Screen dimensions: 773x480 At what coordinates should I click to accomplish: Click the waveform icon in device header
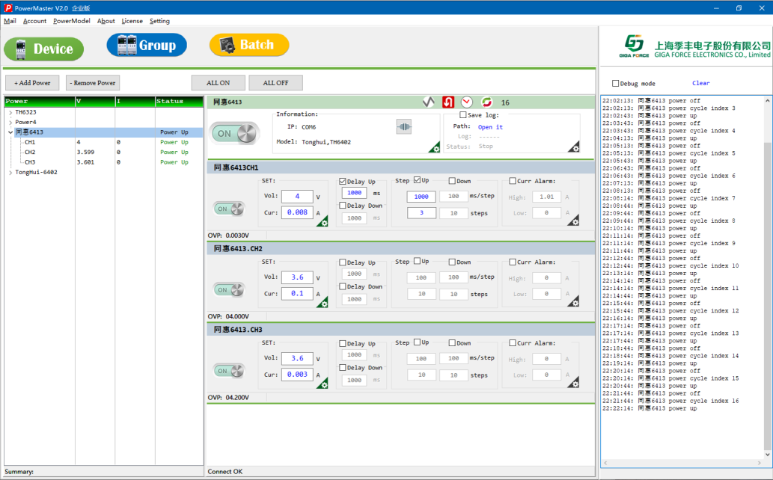point(428,102)
